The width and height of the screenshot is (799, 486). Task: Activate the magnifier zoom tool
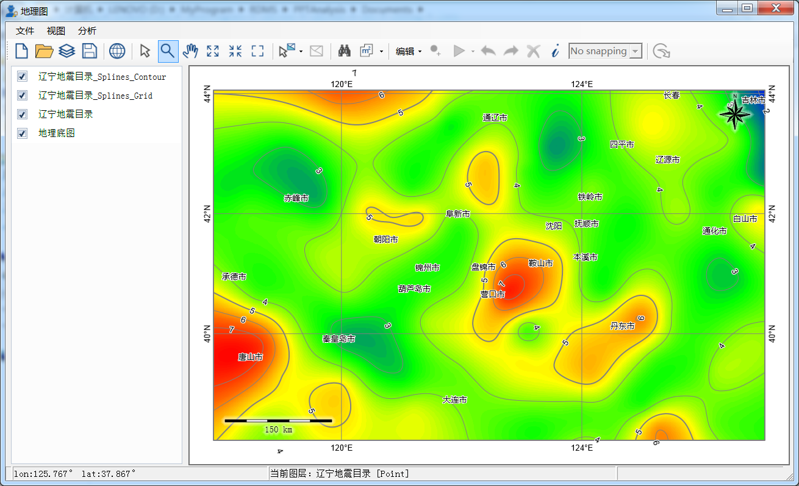pyautogui.click(x=168, y=51)
